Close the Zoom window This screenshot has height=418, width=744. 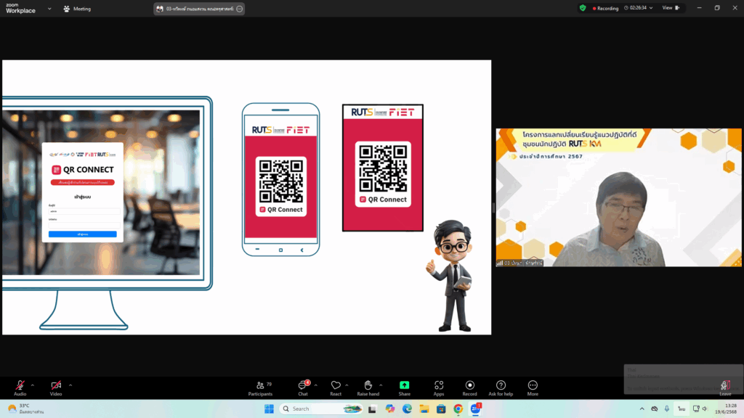(735, 8)
